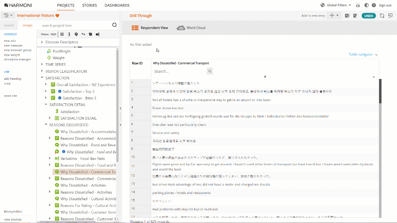Click the UNDO button
397x223 pixels.
369,15
